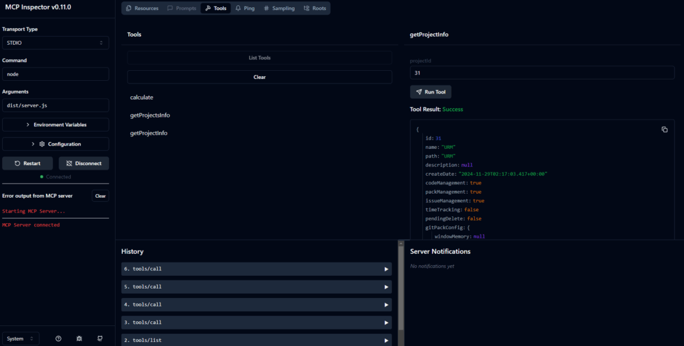Click the Tool Result Success status text
Image resolution: width=684 pixels, height=346 pixels.
(453, 109)
